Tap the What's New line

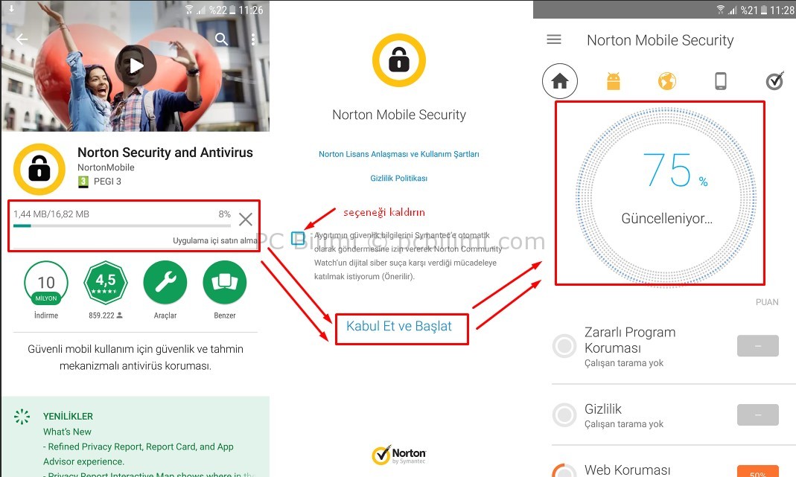pos(67,432)
